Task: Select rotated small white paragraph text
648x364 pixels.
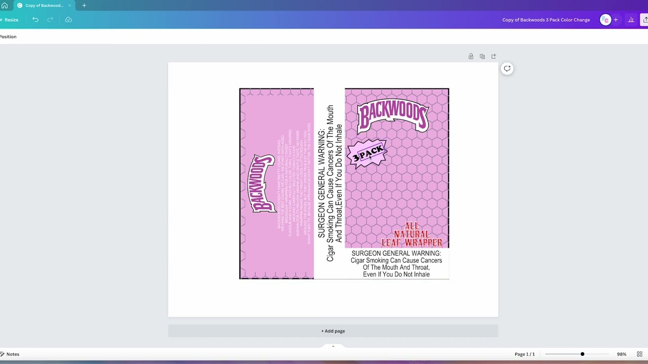Action: click(294, 184)
